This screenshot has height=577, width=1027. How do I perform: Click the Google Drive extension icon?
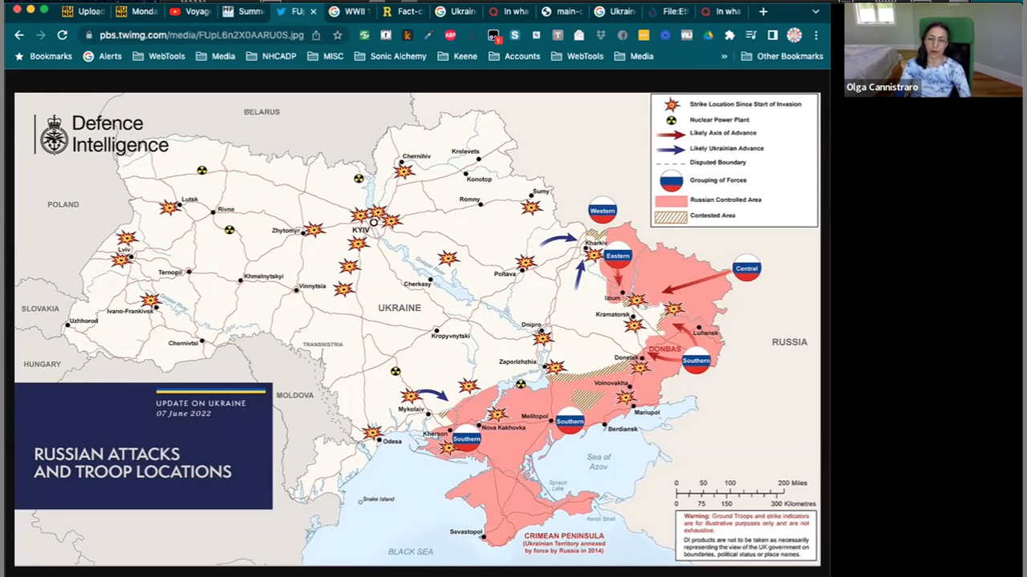click(x=708, y=35)
